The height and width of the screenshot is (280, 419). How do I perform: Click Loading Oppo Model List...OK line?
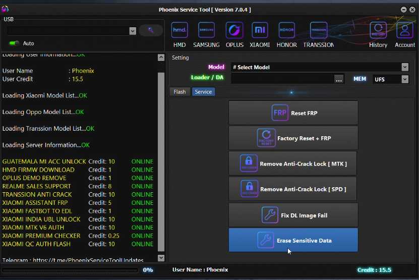[x=43, y=112]
